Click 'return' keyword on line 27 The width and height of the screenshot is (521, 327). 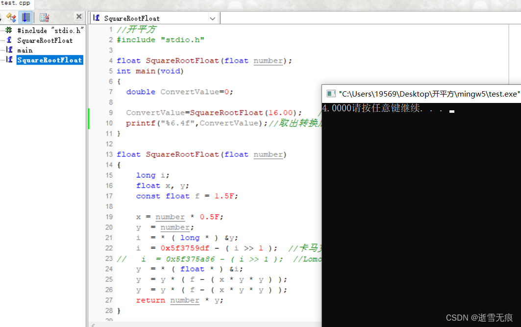click(150, 300)
